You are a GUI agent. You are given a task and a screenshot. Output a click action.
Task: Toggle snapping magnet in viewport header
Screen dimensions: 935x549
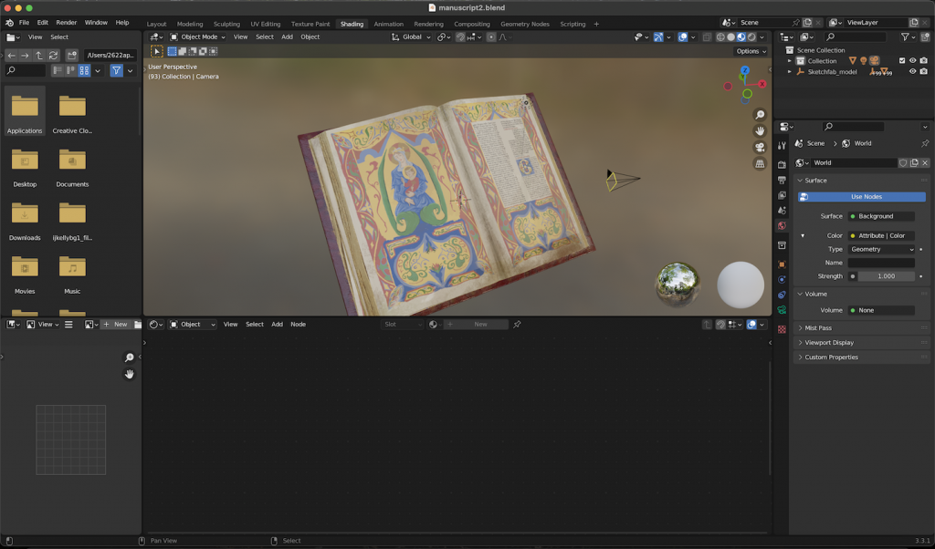tap(460, 36)
